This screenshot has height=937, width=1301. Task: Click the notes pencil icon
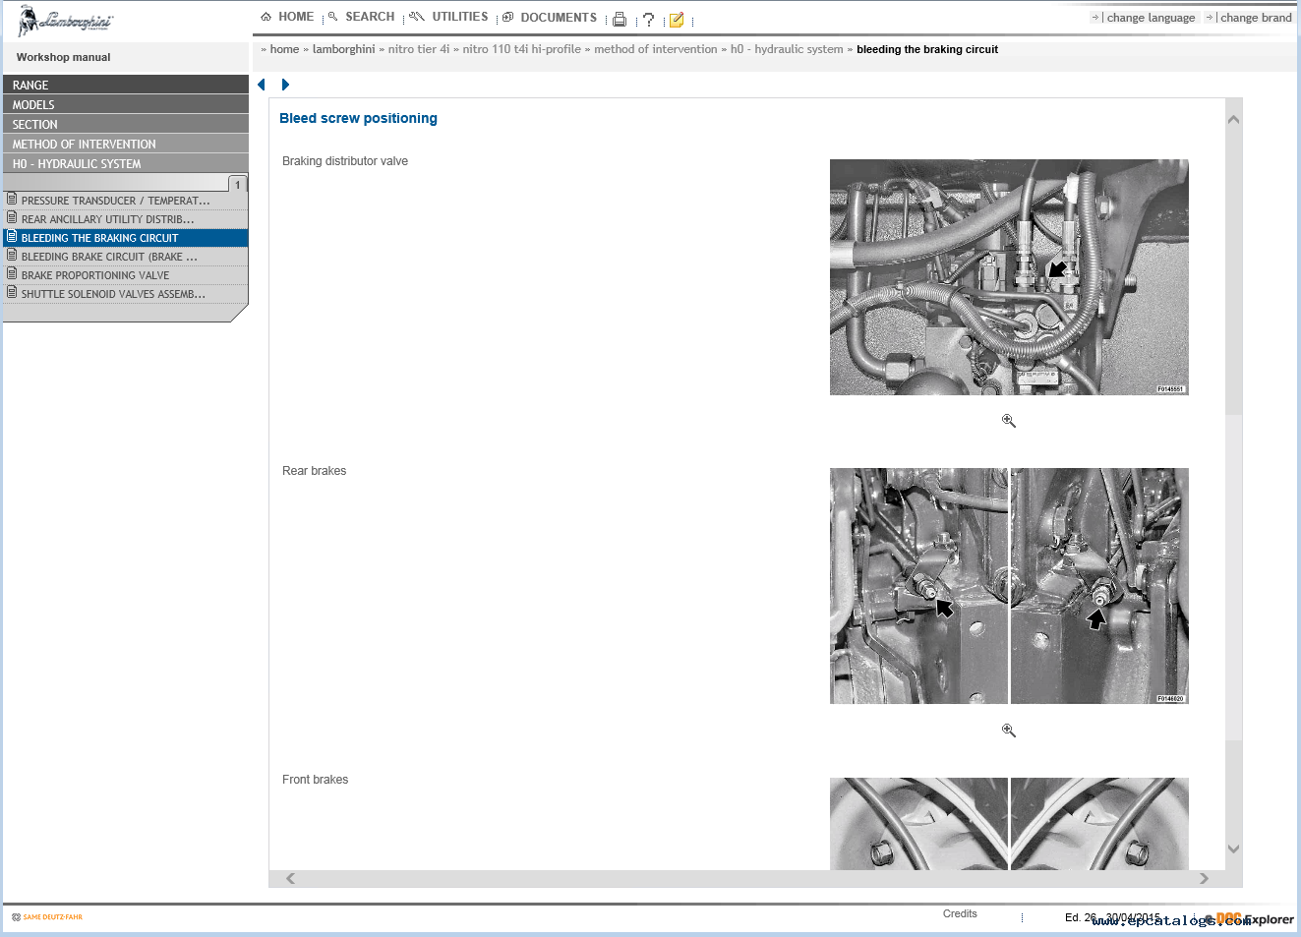point(677,19)
